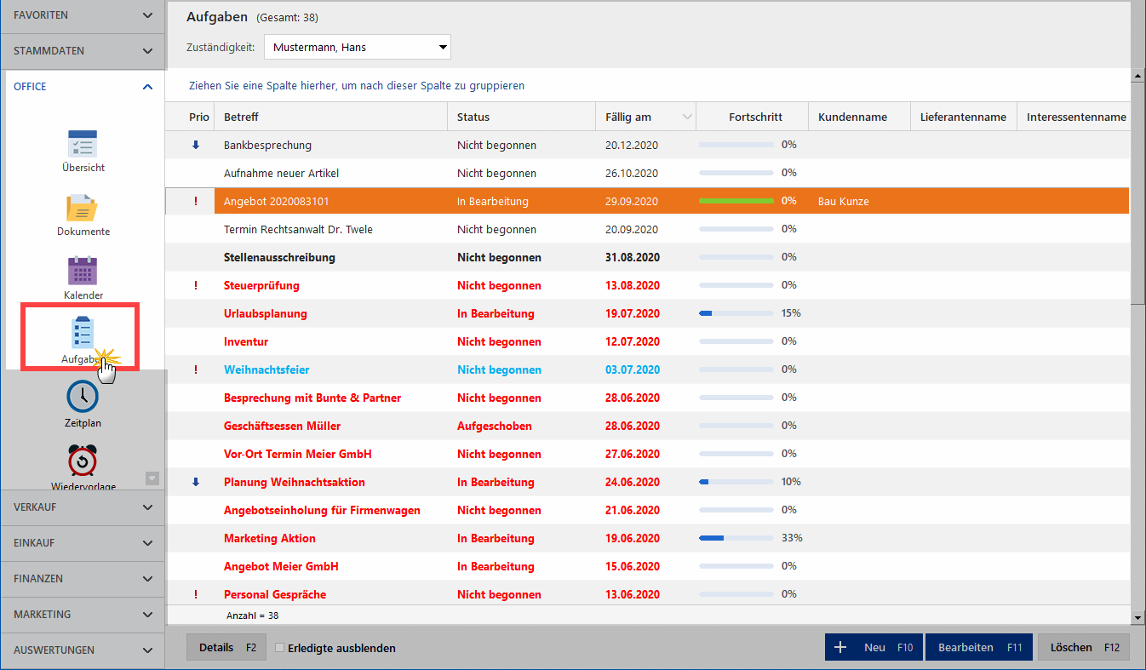This screenshot has width=1146, height=670.
Task: Open the Zeitplan clock icon
Action: point(83,397)
